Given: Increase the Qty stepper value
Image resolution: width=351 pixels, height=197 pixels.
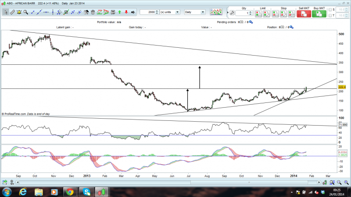Looking at the screenshot, I should (x=251, y=11).
